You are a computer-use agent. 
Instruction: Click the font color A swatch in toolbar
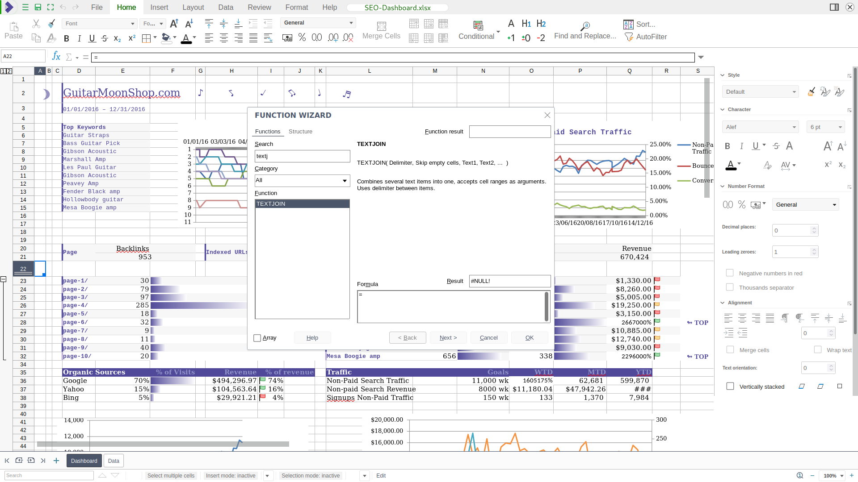tap(186, 38)
